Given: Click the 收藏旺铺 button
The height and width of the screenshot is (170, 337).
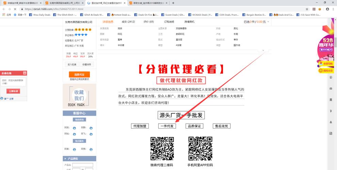Looking at the screenshot, I should click(86, 64).
